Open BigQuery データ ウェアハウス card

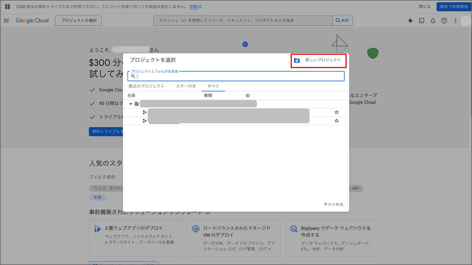[332, 238]
